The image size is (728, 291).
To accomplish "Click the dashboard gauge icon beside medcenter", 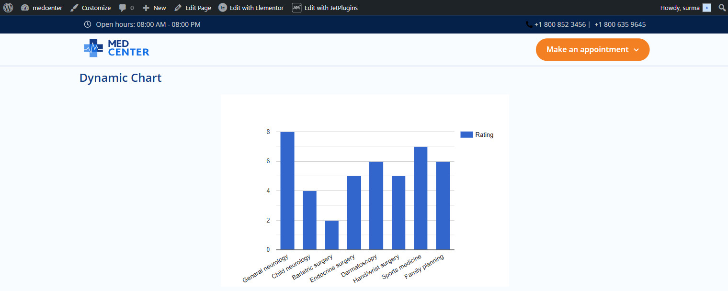I will pyautogui.click(x=25, y=8).
